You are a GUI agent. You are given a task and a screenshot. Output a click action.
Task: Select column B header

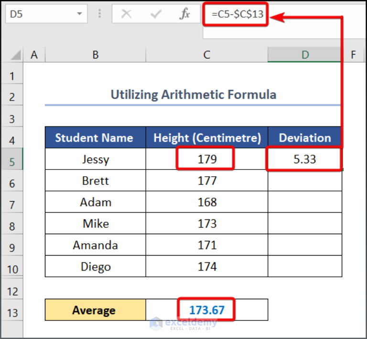[95, 55]
